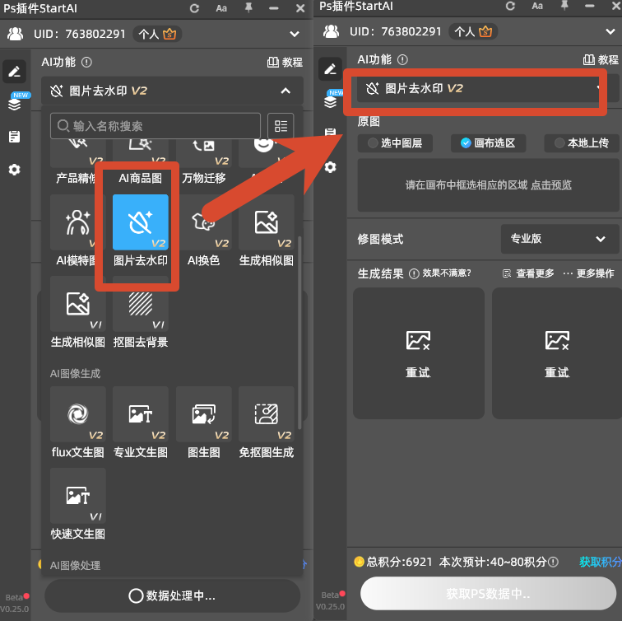Open 教程 tutorial link in right panel
The height and width of the screenshot is (621, 622).
[x=601, y=60]
